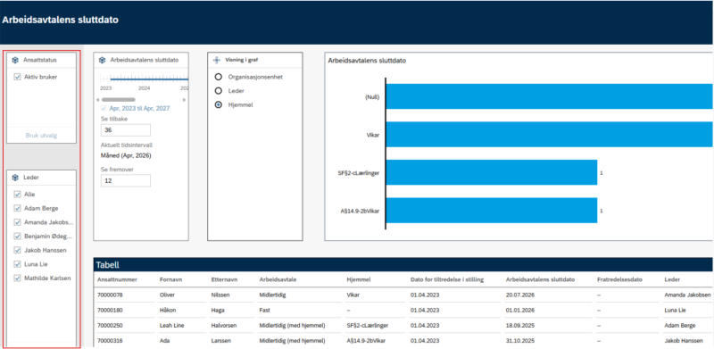Uncheck Luna Lie in Leder filter

click(x=17, y=264)
